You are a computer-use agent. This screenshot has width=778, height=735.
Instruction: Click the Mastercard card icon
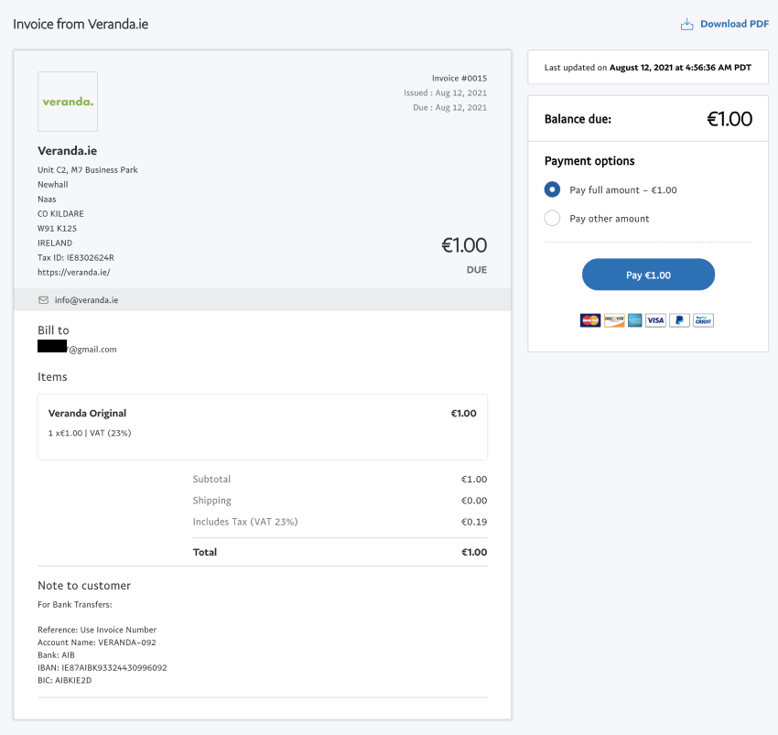tap(590, 320)
